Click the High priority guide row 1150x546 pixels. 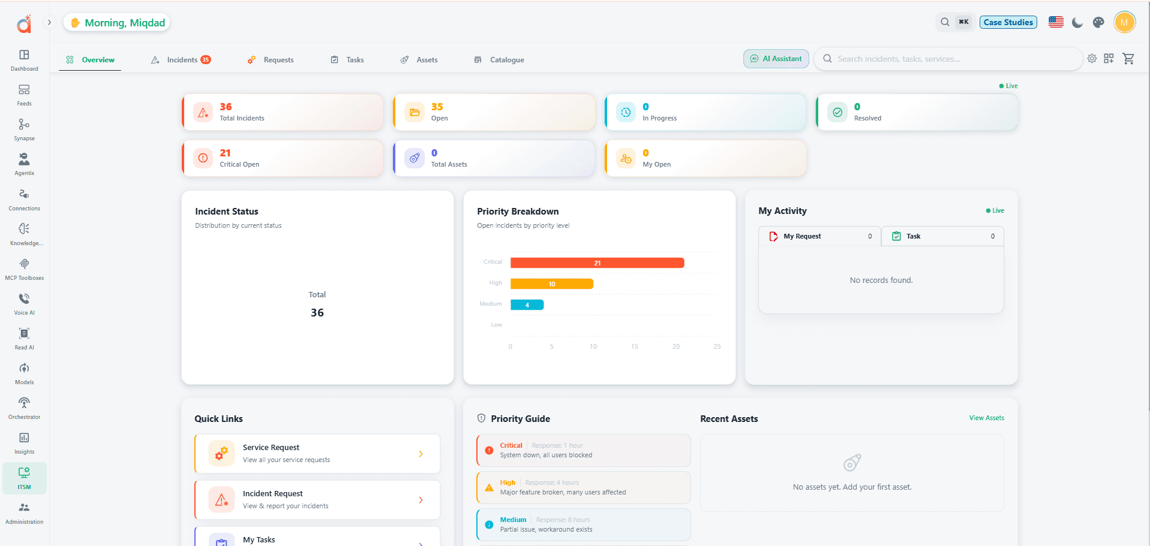pos(584,487)
